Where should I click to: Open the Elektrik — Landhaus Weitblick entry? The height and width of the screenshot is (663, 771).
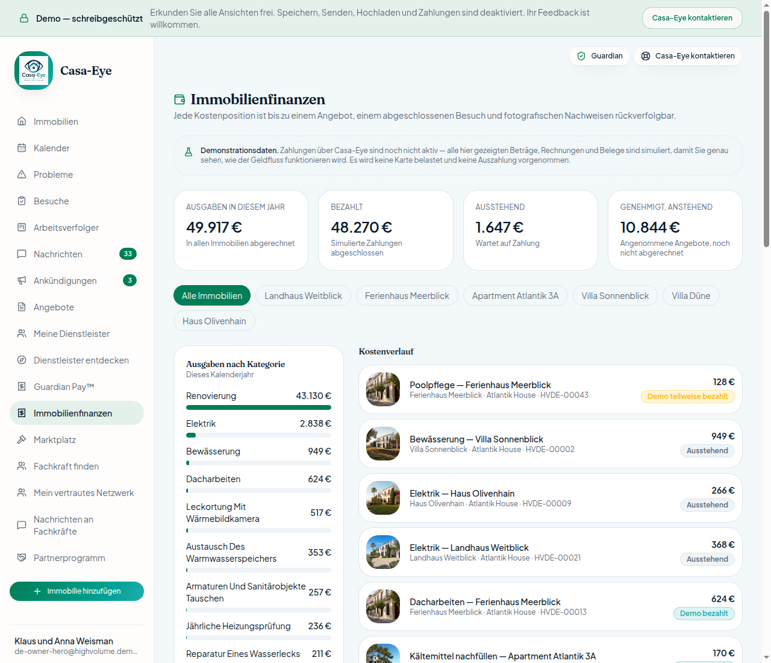[550, 552]
